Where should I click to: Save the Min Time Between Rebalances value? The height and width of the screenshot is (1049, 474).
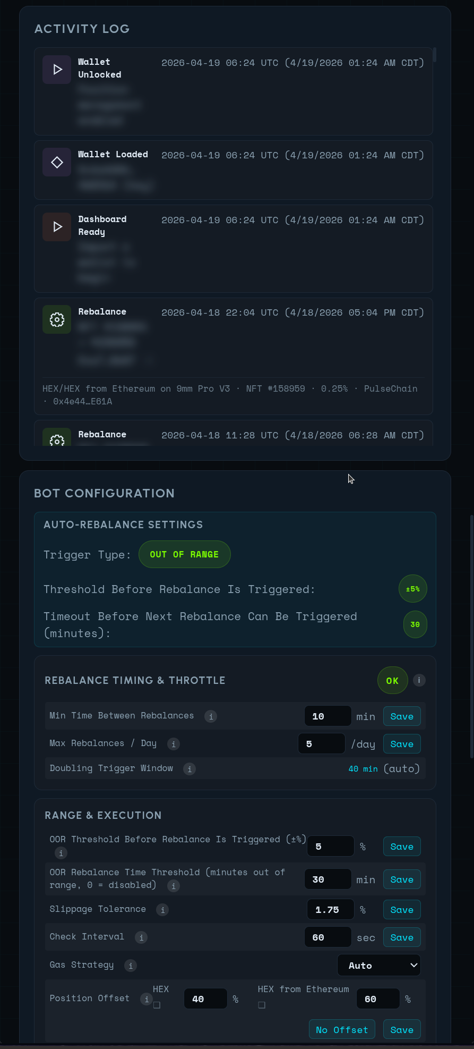401,716
